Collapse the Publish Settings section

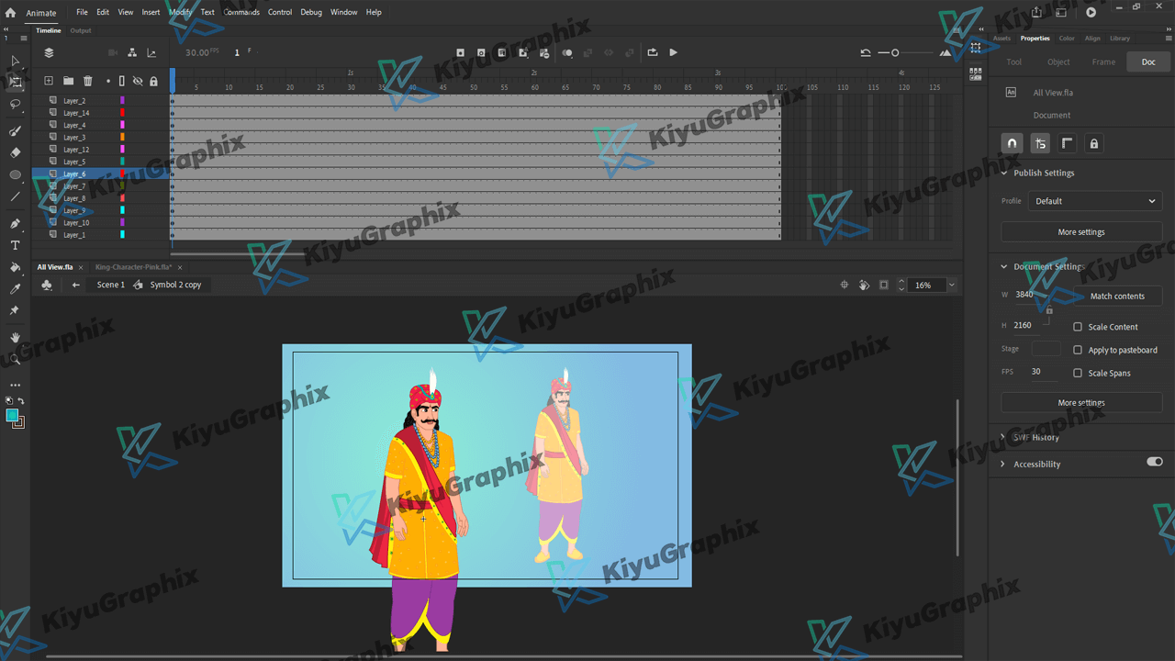pyautogui.click(x=1003, y=173)
